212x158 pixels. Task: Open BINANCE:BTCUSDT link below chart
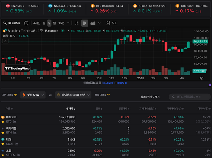(114, 83)
